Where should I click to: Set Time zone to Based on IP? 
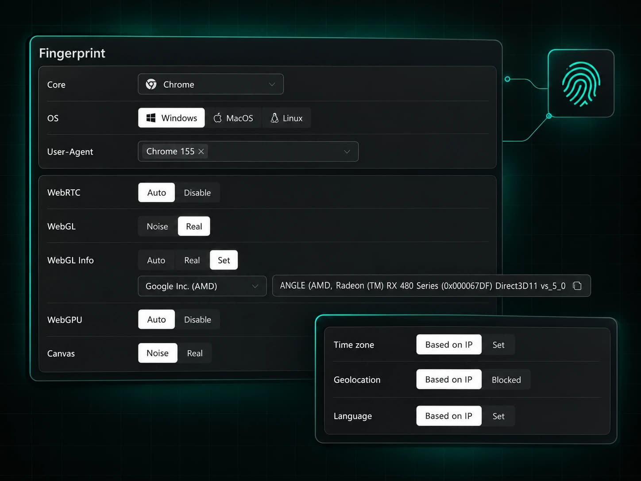(x=449, y=345)
